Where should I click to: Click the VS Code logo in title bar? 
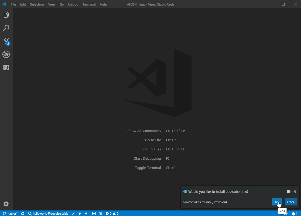(4, 4)
